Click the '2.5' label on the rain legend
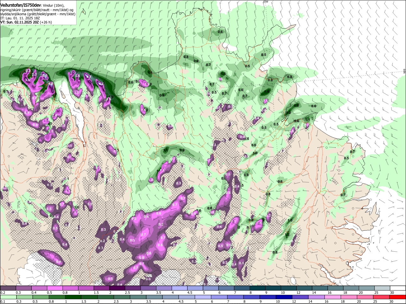 (116, 301)
